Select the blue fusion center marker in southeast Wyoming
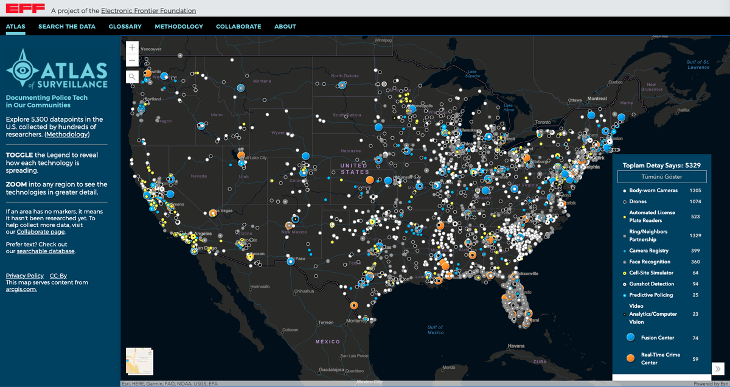This screenshot has height=387, width=730. click(x=306, y=155)
